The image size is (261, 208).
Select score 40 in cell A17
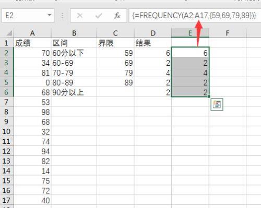coord(32,201)
